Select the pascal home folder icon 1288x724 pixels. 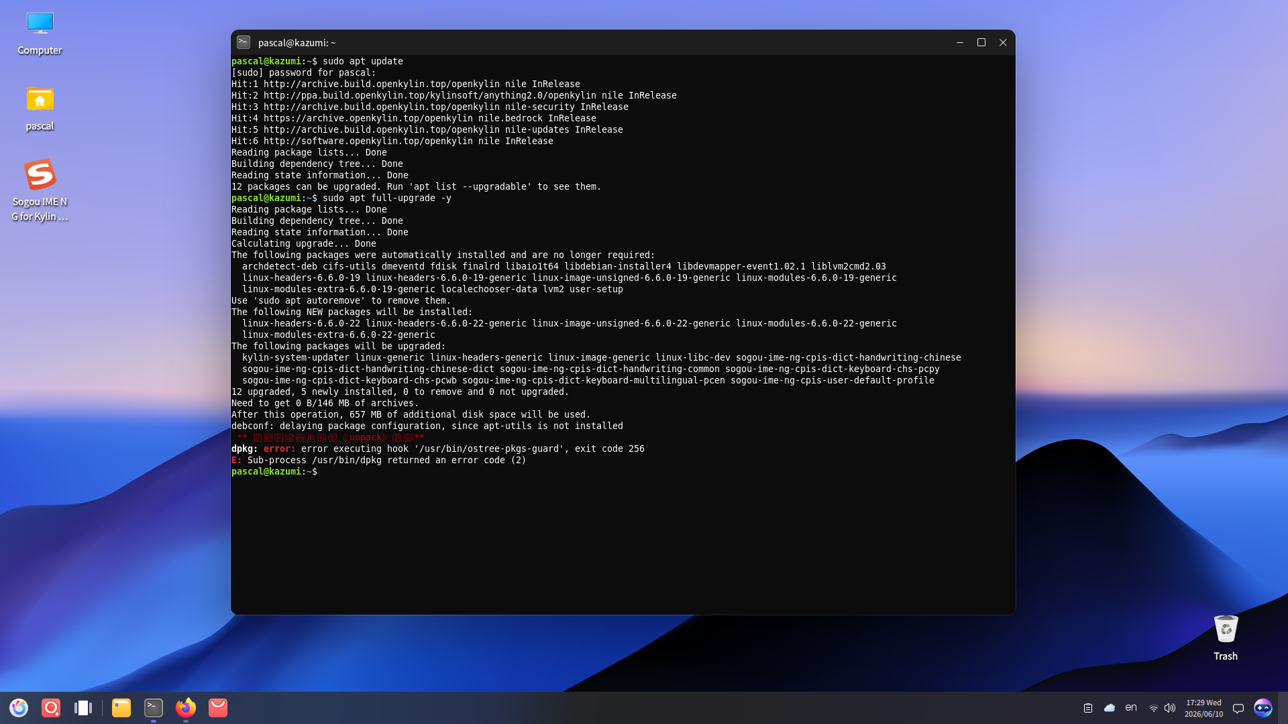tap(40, 109)
